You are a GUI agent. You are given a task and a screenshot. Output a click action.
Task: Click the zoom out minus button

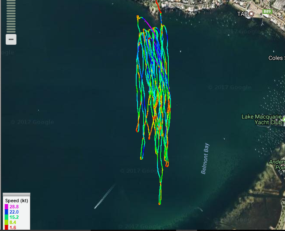[11, 40]
